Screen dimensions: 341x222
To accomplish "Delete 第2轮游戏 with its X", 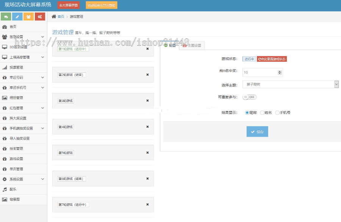I will coord(147,75).
